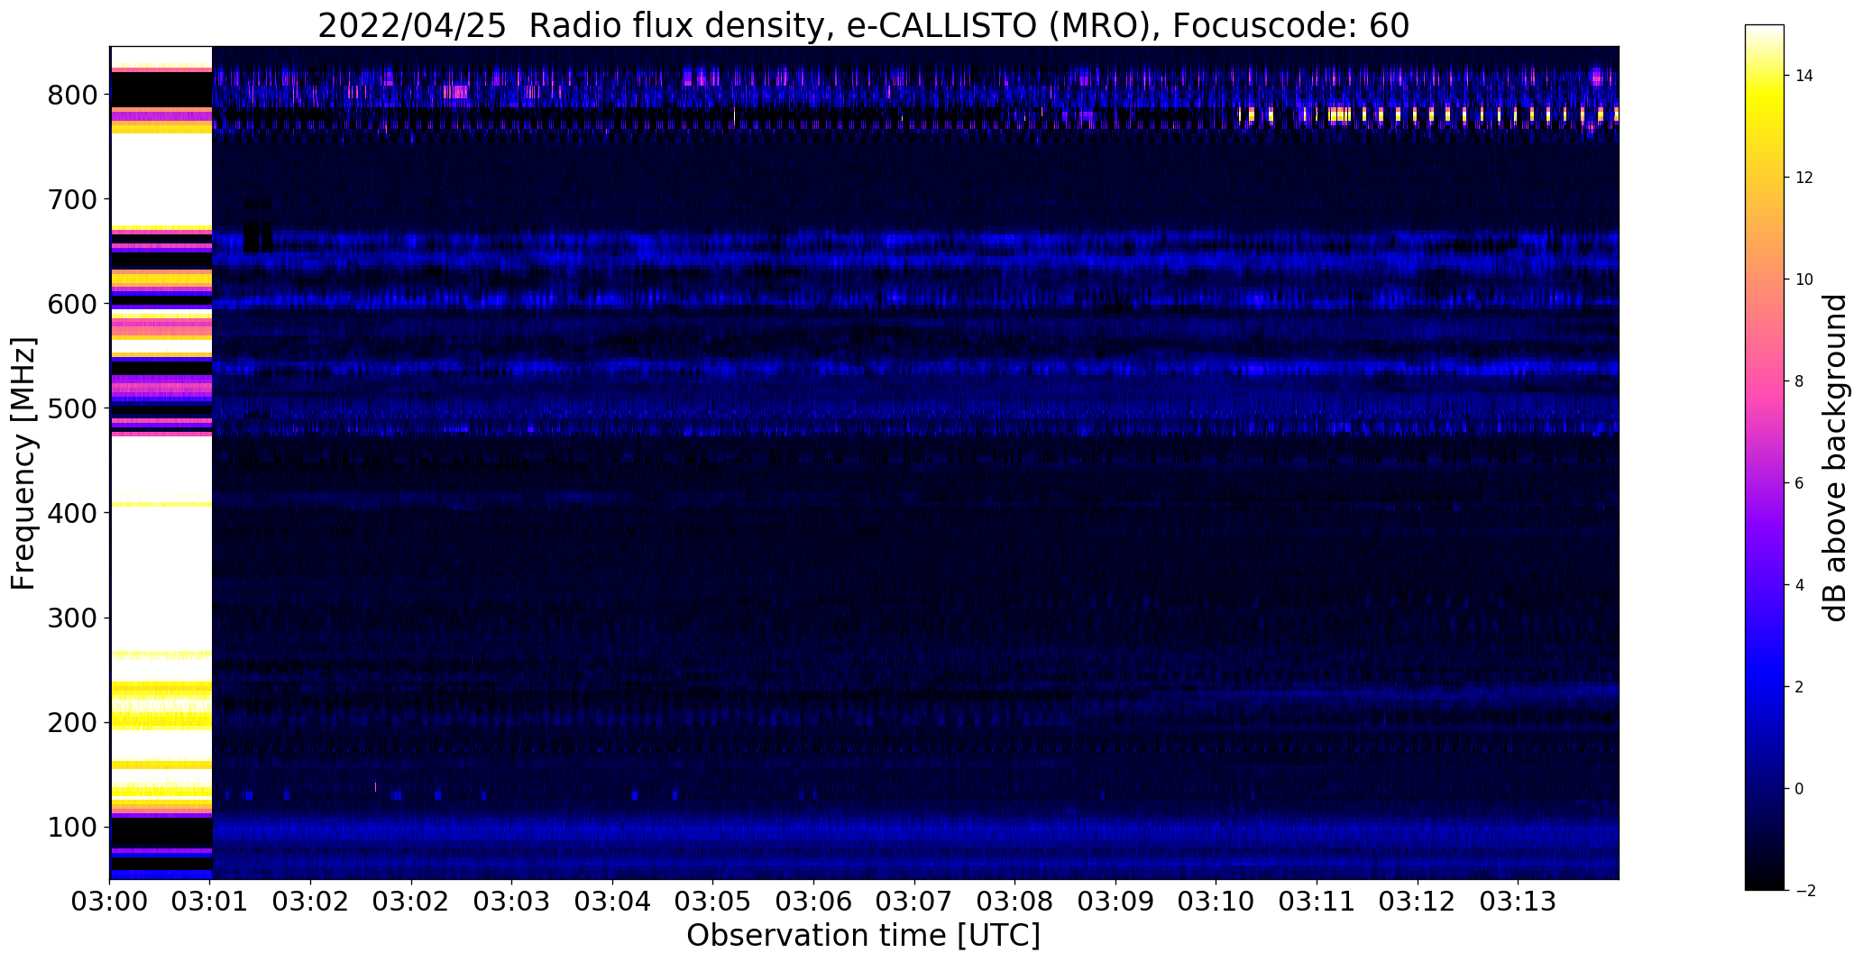The image size is (1863, 962).
Task: Click the 03:07 time tick label
Action: tap(914, 902)
